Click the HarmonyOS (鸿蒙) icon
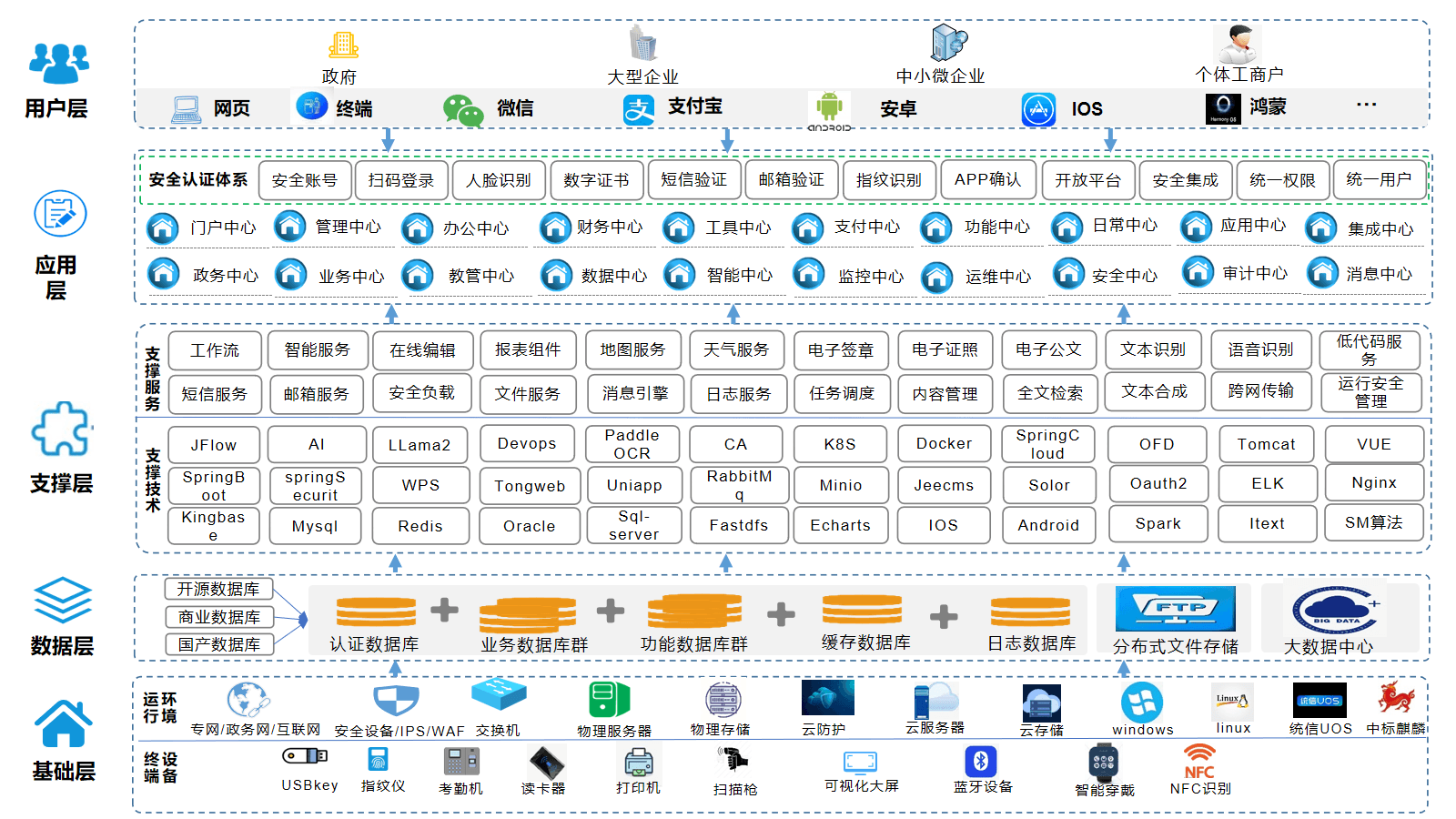The width and height of the screenshot is (1456, 819). coord(1223,109)
